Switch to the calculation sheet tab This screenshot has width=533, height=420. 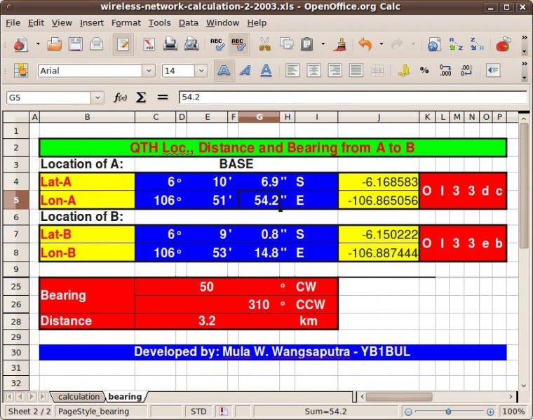[x=79, y=397]
